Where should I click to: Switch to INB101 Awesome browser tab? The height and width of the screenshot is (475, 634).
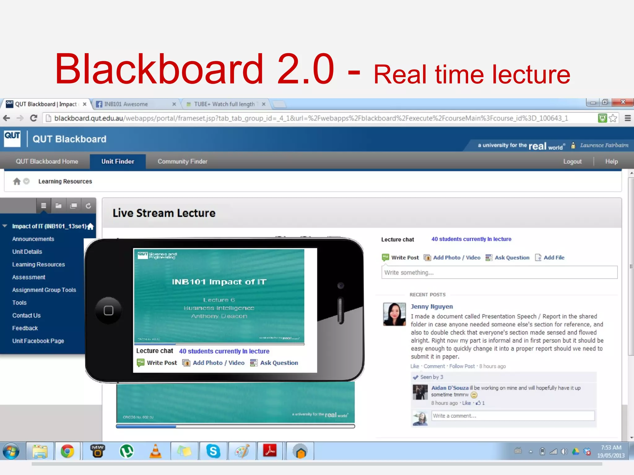point(136,104)
